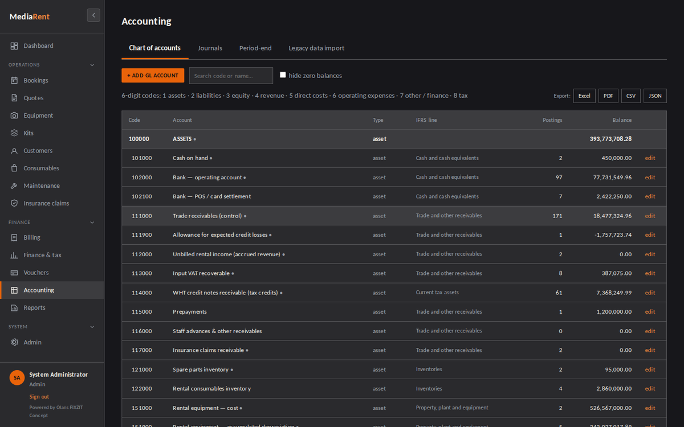Sign out of the admin account
The height and width of the screenshot is (427, 684).
tap(39, 397)
